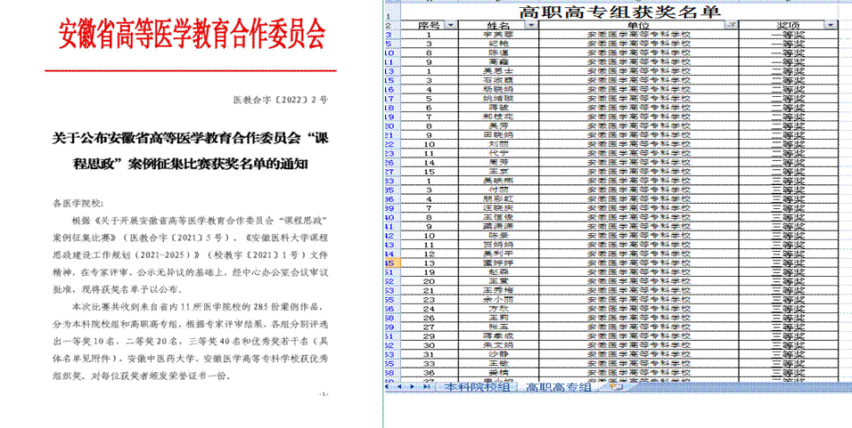Open the 序号 column filter dropdown
Screen dimensions: 852x428
point(449,26)
